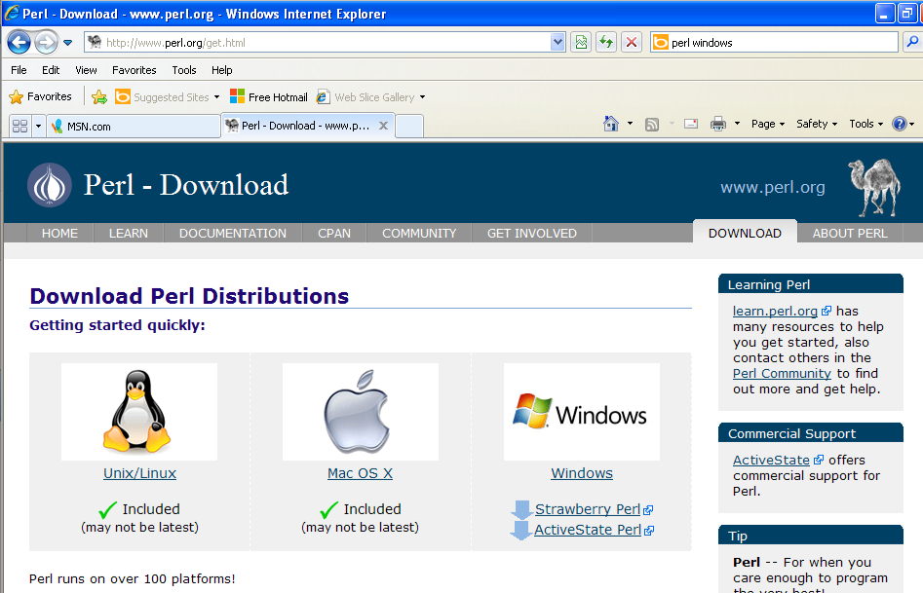Select the Perl - Download tab
This screenshot has height=593, width=923.
point(305,126)
